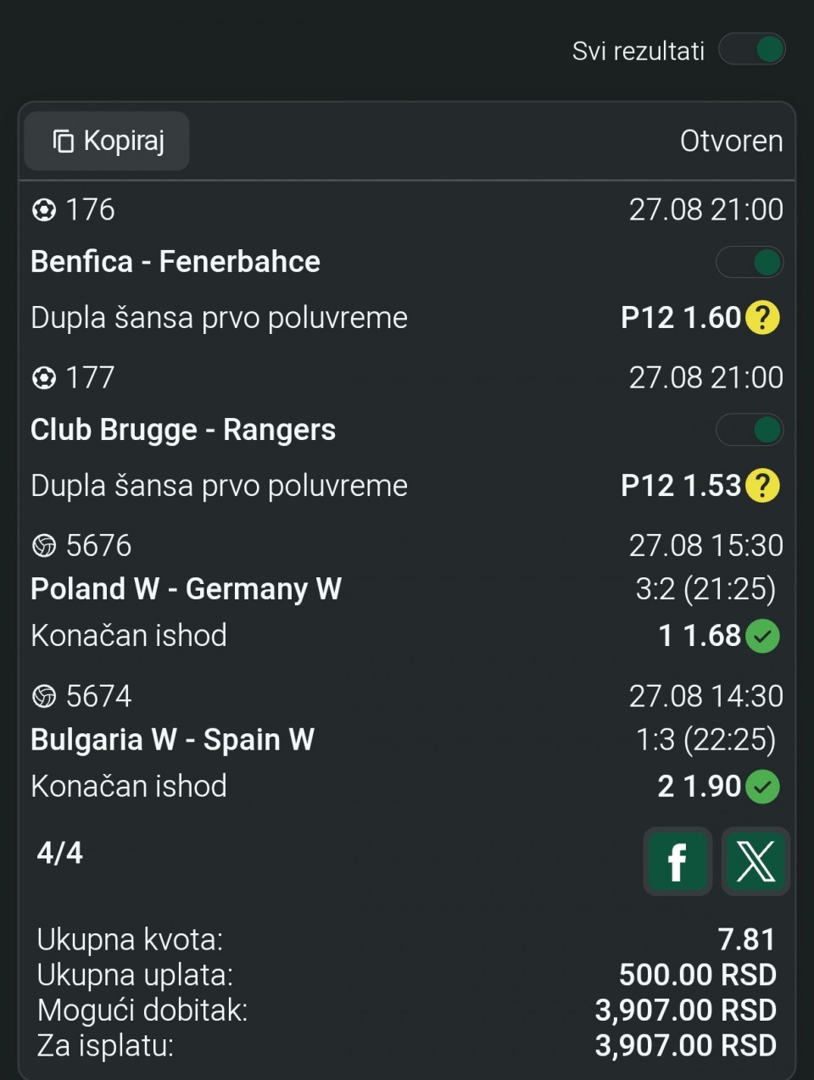This screenshot has width=814, height=1080.
Task: Click the volleyball icon beside 5674
Action: (x=43, y=696)
